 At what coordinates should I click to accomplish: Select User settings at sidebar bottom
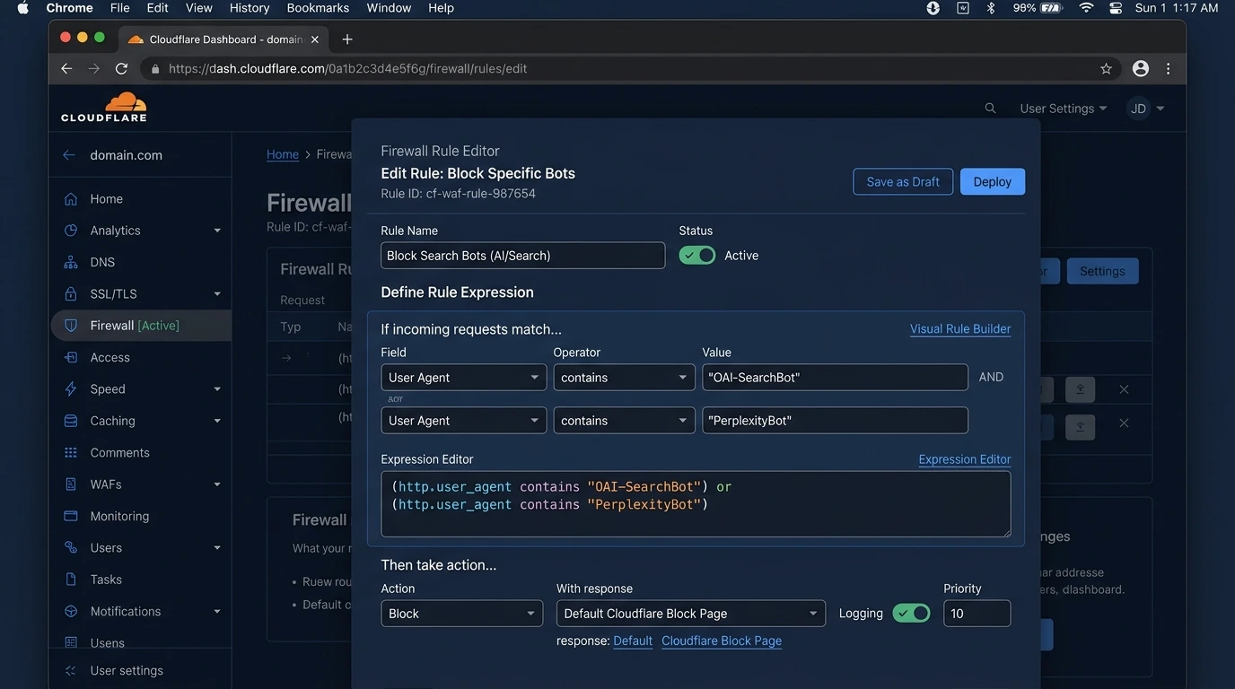click(x=127, y=670)
